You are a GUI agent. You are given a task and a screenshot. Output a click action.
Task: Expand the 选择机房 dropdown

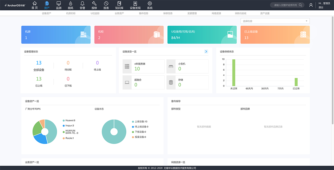(275, 21)
